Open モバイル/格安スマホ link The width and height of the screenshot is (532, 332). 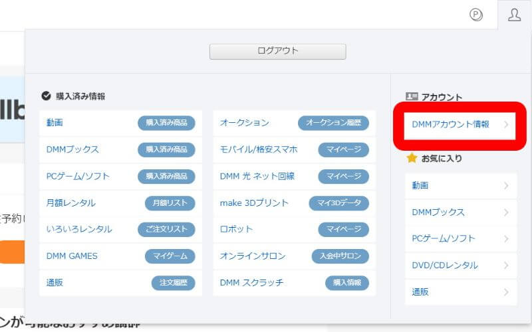click(x=259, y=149)
